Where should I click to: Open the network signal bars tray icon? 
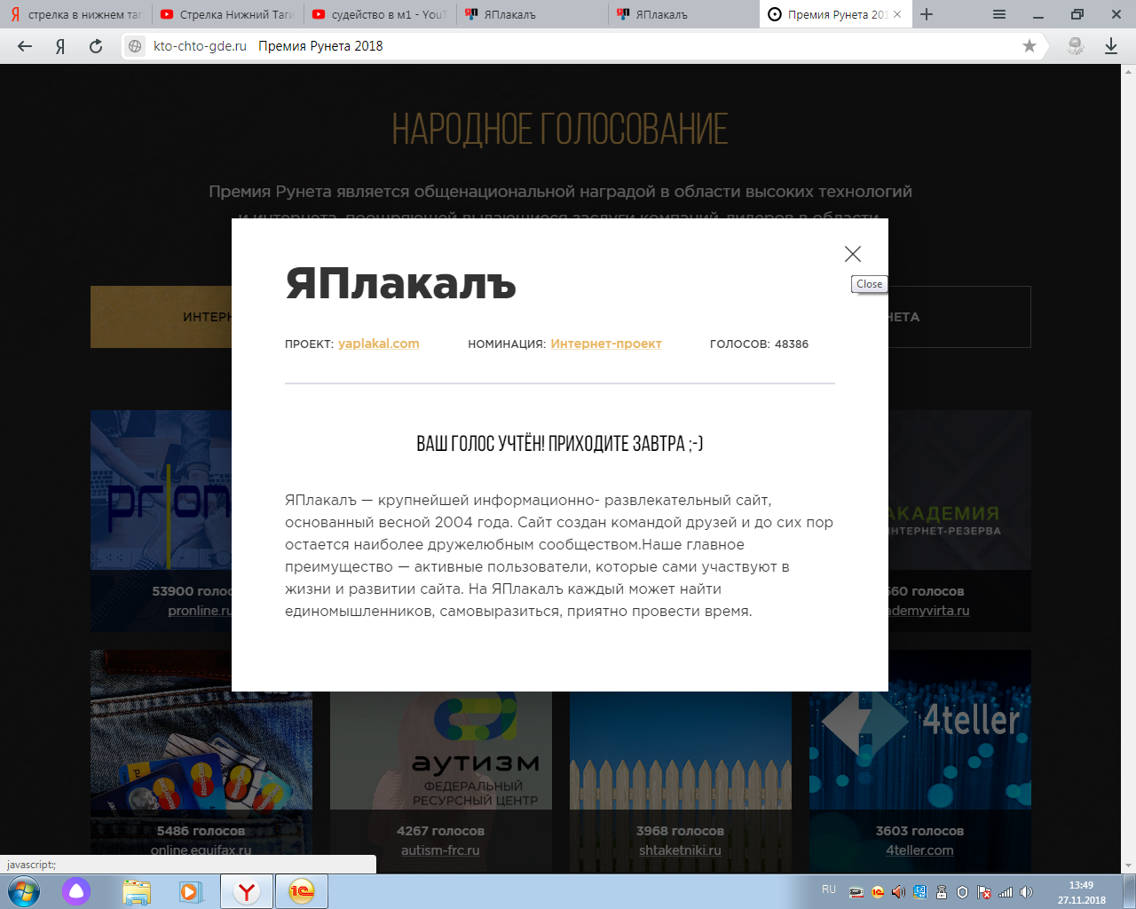(1006, 892)
